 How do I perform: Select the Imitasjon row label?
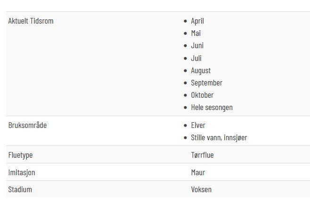(x=22, y=172)
